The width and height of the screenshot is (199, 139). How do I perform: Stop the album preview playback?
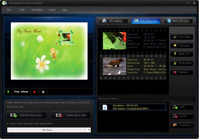click(35, 92)
